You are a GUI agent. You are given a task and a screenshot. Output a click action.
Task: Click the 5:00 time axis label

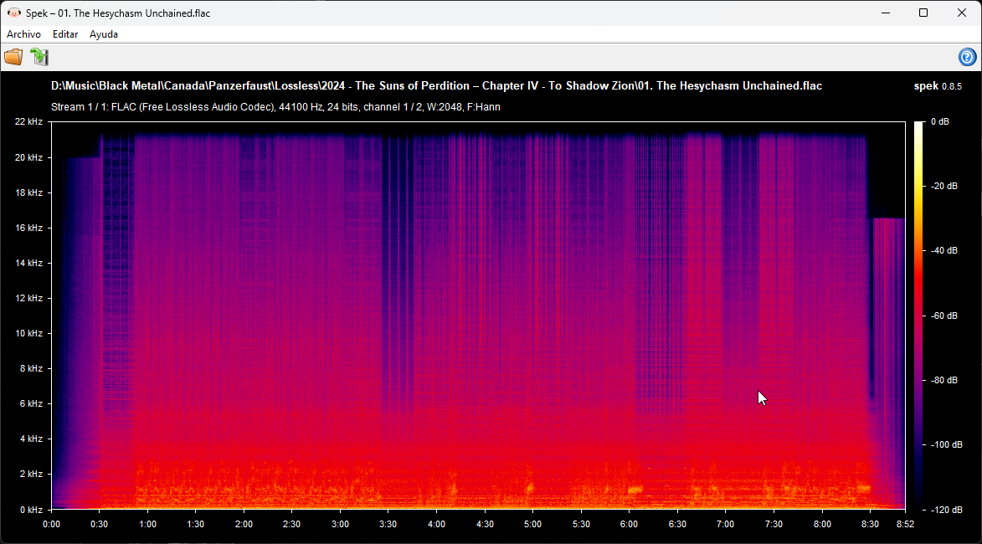point(533,524)
